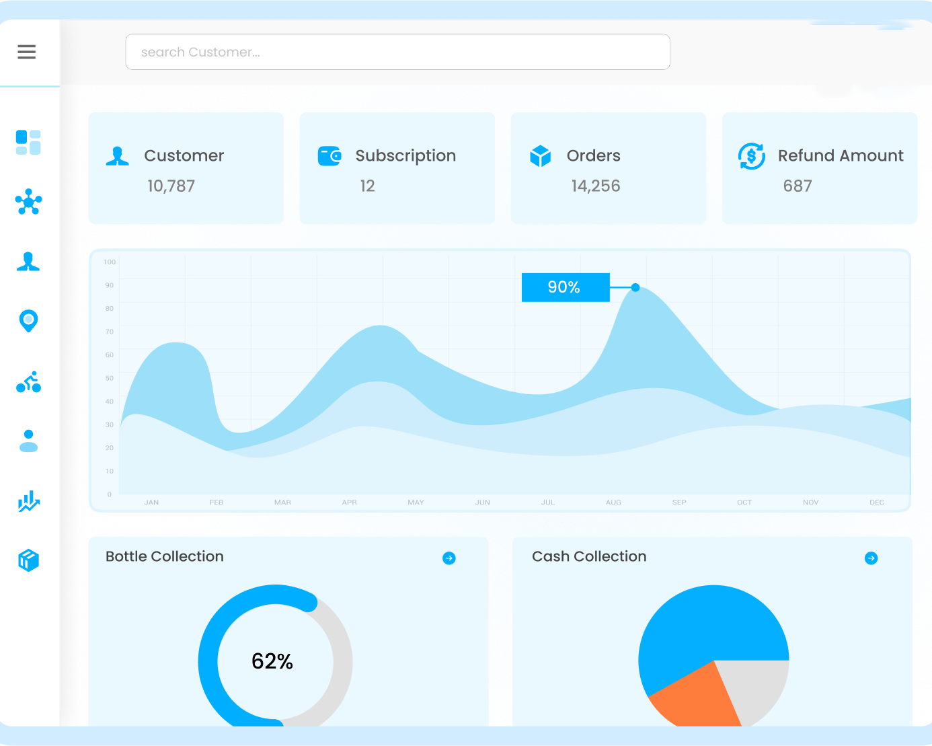Open the Refund Amount card
932x746 pixels.
819,168
